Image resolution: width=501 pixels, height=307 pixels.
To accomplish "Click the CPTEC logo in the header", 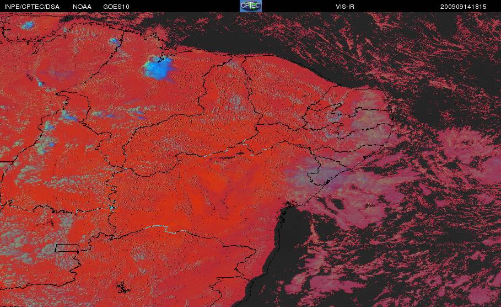I will point(250,6).
